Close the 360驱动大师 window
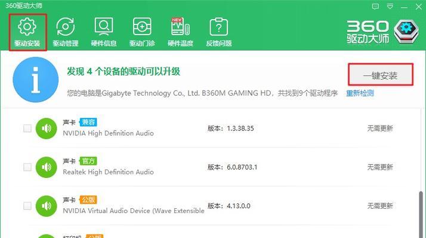This screenshot has width=426, height=238. [419, 7]
